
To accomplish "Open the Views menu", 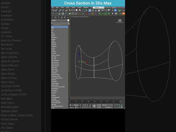I will pyautogui.click(x=73, y=8).
